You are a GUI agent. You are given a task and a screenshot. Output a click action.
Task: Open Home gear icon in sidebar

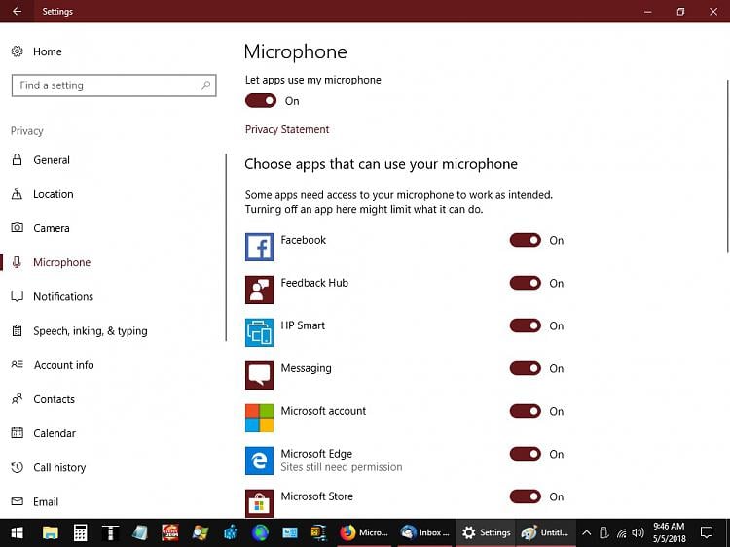pos(18,51)
